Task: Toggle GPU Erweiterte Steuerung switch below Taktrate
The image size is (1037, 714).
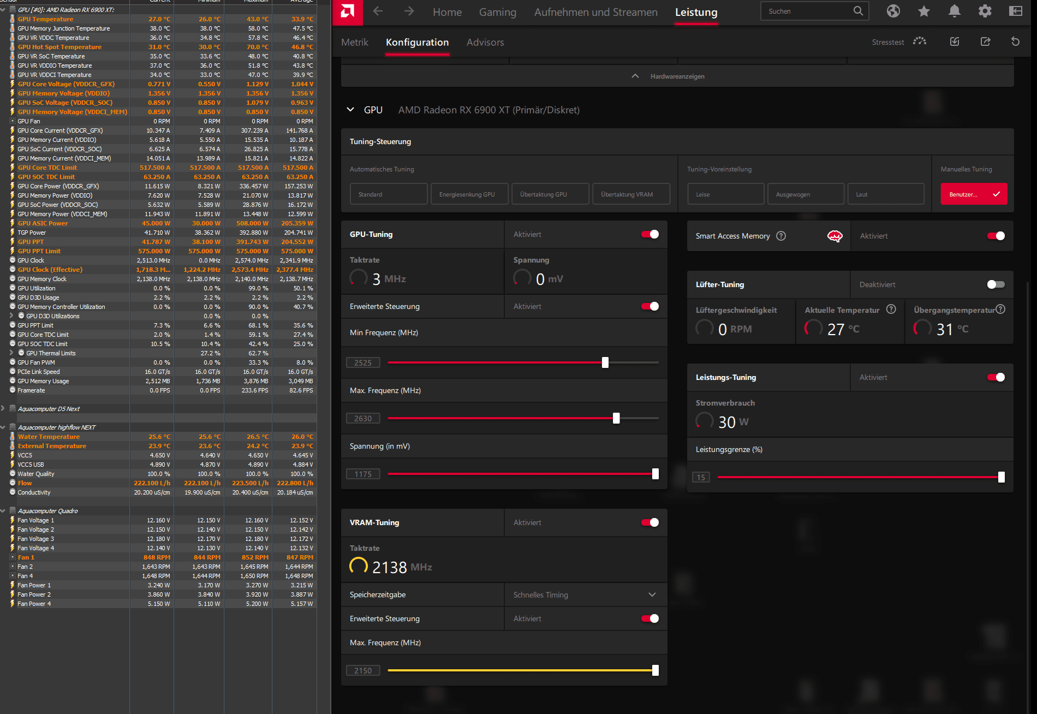Action: (x=650, y=306)
